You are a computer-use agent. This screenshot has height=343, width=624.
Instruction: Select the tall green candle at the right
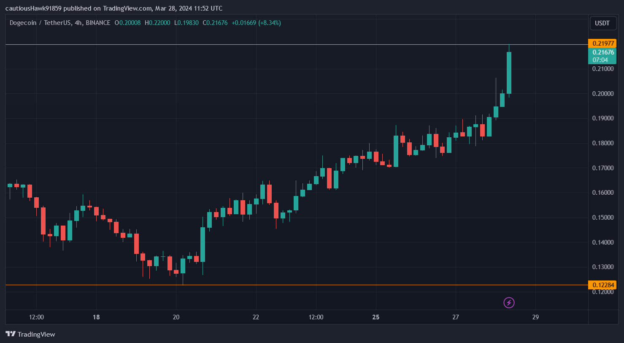pos(509,72)
